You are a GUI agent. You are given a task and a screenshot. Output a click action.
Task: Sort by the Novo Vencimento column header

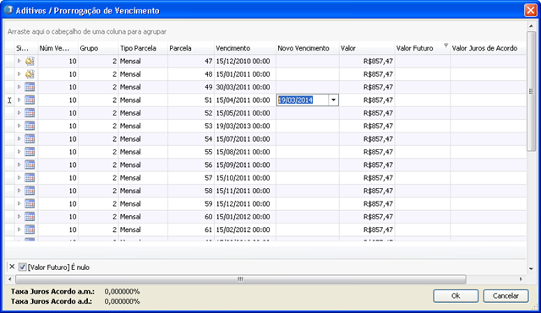click(x=308, y=48)
